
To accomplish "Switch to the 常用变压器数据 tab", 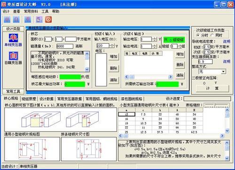I will [x=70, y=99].
